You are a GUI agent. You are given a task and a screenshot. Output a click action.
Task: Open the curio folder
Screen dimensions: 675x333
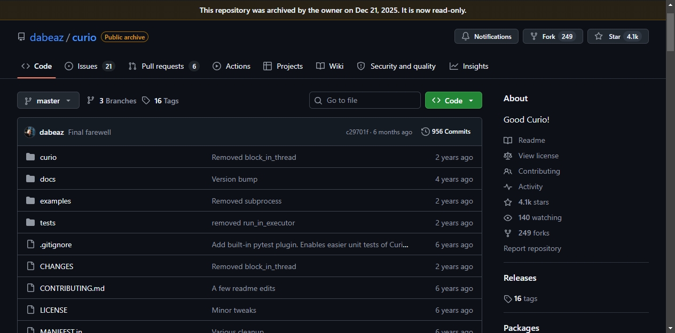pyautogui.click(x=48, y=157)
